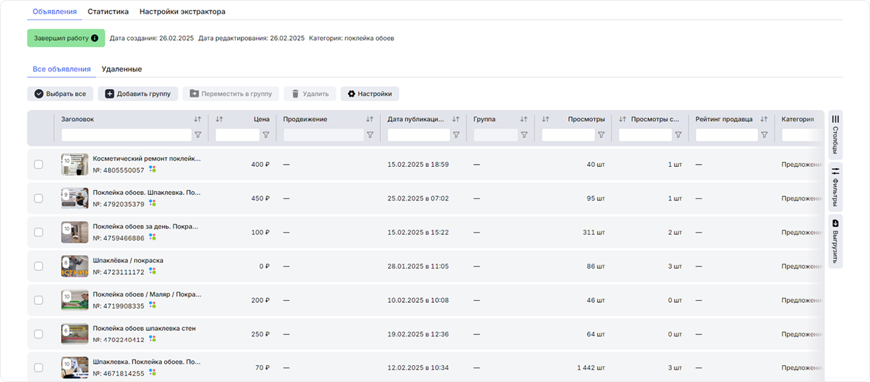Check the box for Поклейка обоев шпаклевка стен
Screen dimensions: 870x382
[39, 334]
